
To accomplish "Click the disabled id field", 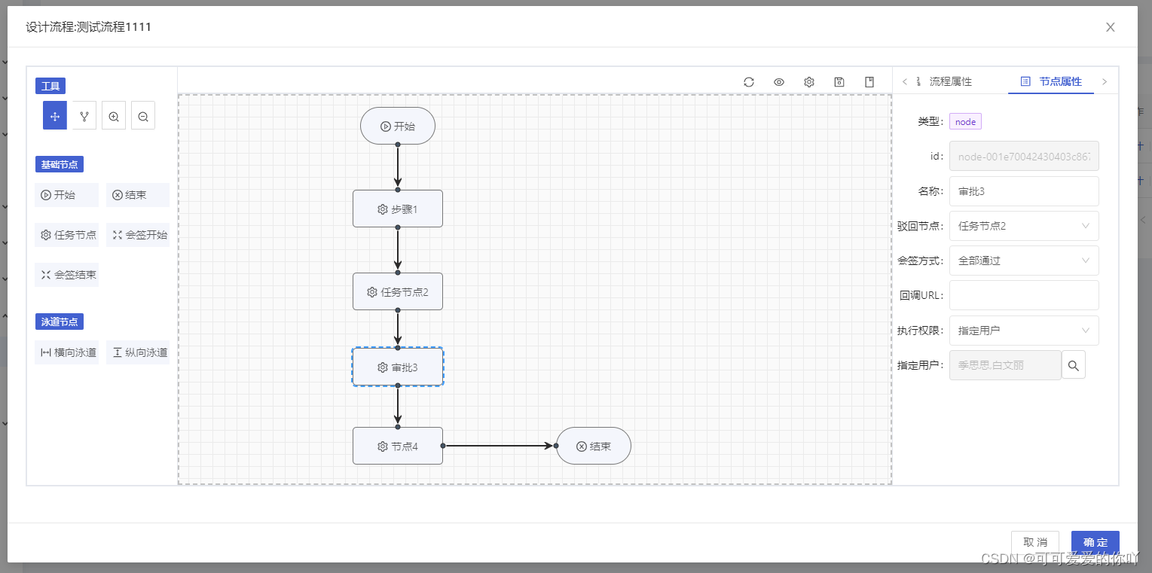I will click(x=1024, y=157).
